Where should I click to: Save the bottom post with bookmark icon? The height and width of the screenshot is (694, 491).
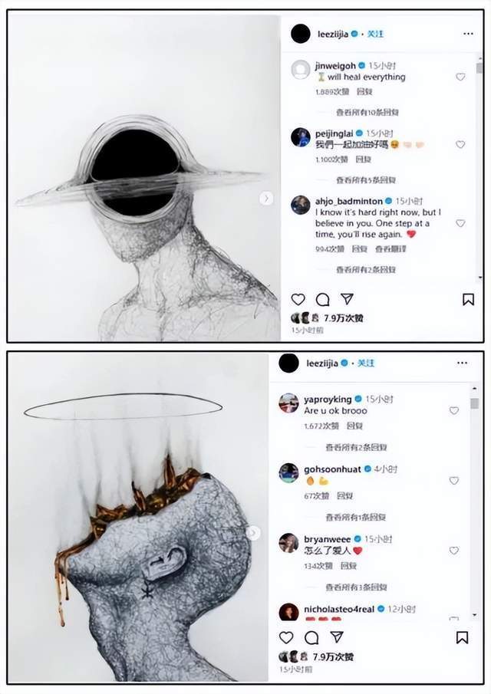(462, 637)
